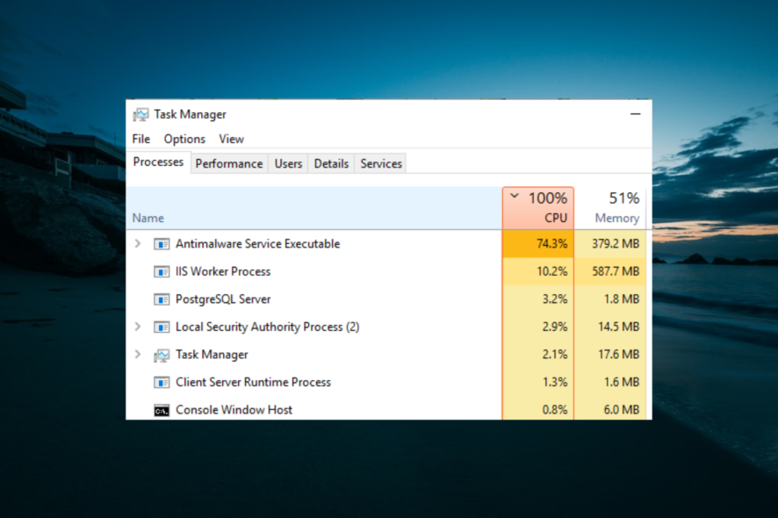Click the IIS Worker Process icon
778x518 pixels.
162,272
